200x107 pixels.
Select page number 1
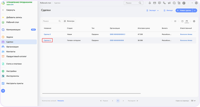click(118, 101)
